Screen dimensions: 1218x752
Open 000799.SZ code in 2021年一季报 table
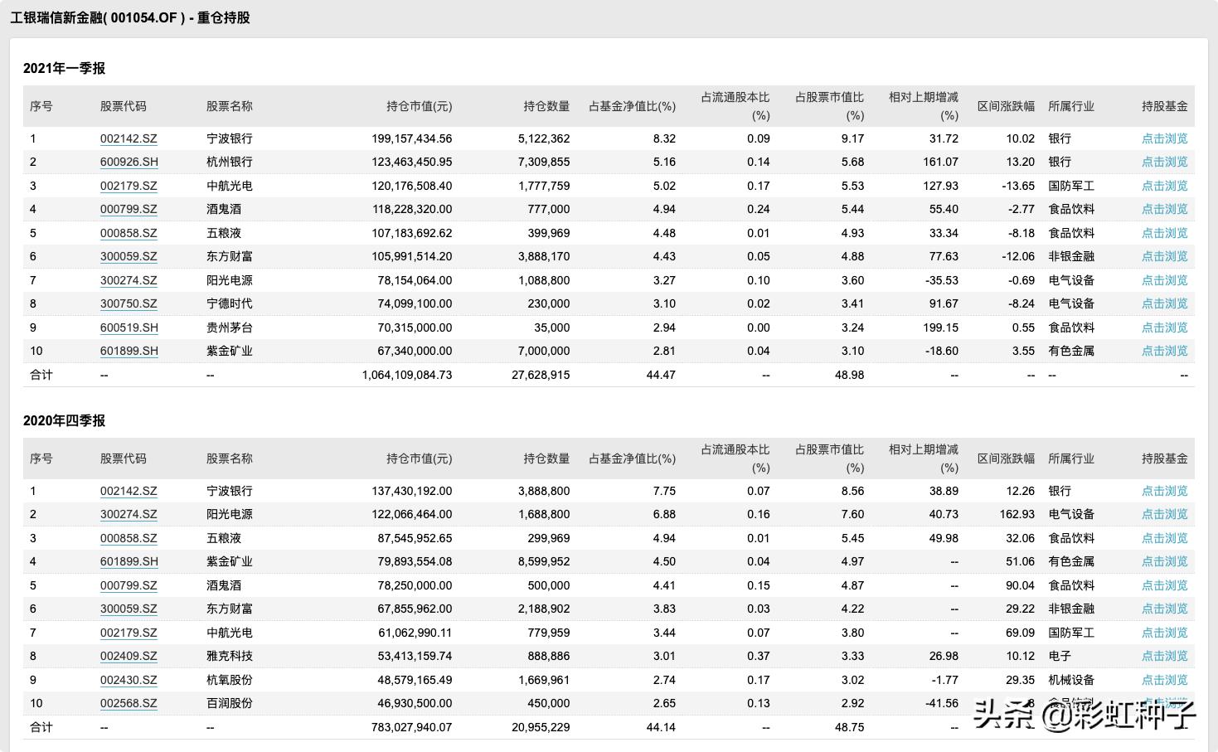[x=129, y=209]
